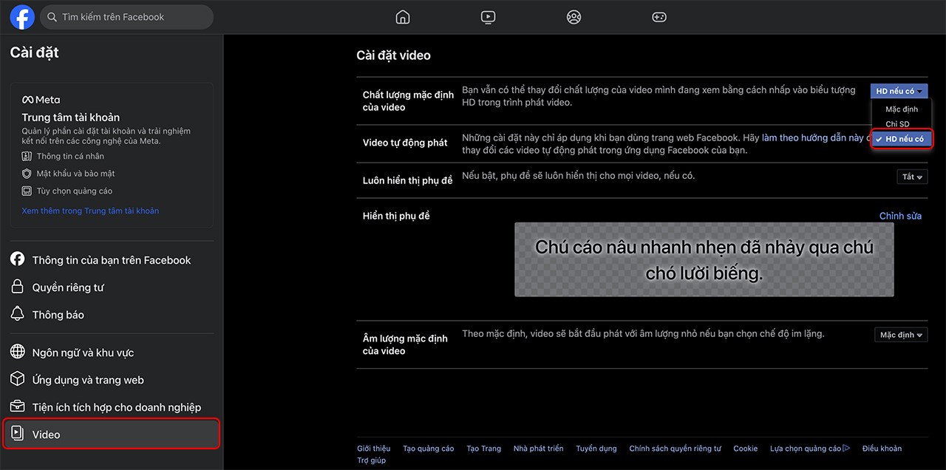Image resolution: width=946 pixels, height=470 pixels.
Task: Click the globe icon for Ngôn ngữ và khu vực
Action: coord(18,352)
